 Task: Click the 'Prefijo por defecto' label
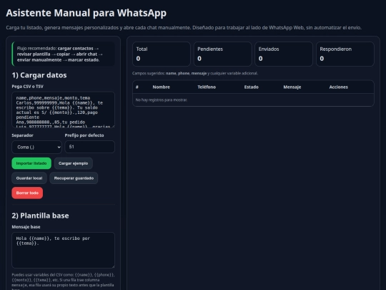84,135
